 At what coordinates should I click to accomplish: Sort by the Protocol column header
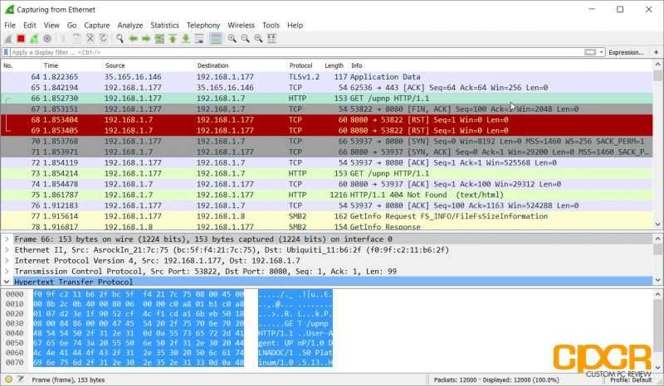coord(301,65)
